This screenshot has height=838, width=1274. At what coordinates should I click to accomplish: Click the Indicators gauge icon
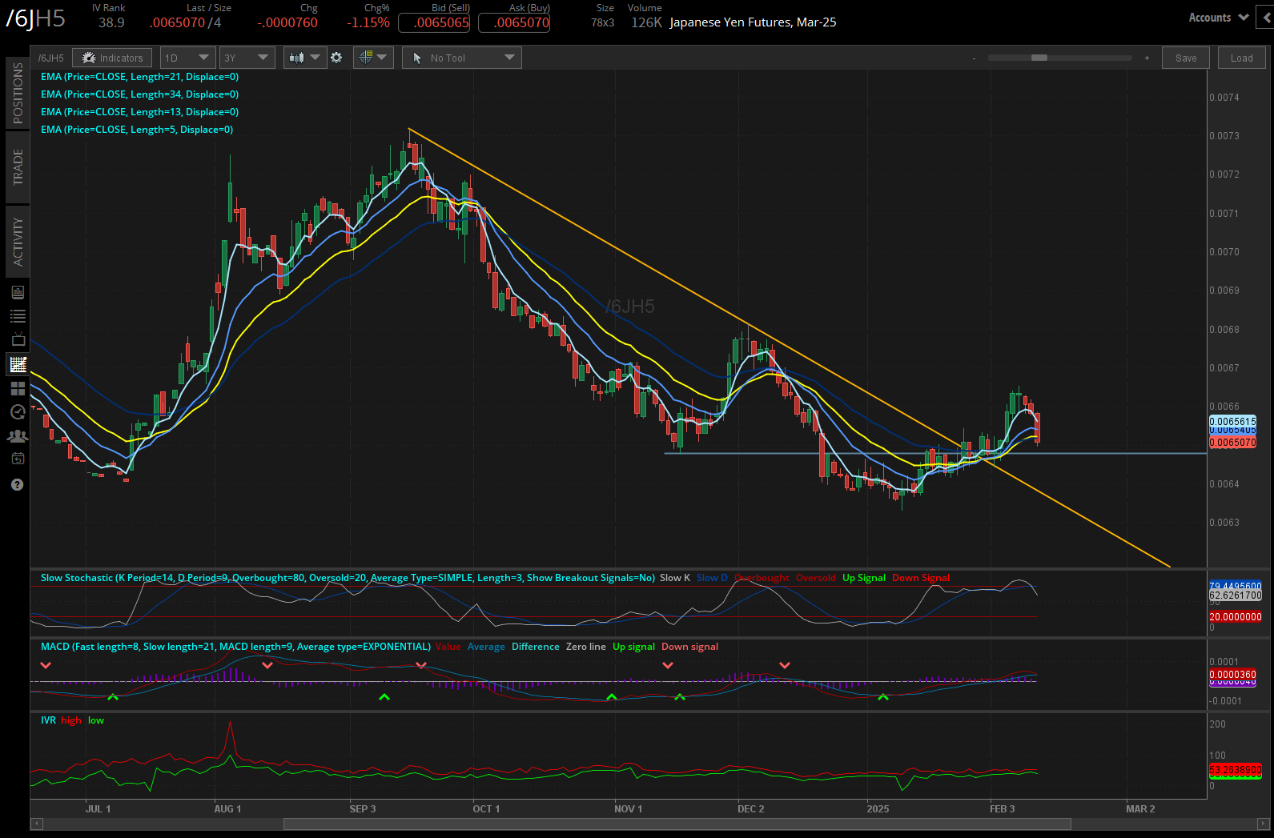point(89,58)
